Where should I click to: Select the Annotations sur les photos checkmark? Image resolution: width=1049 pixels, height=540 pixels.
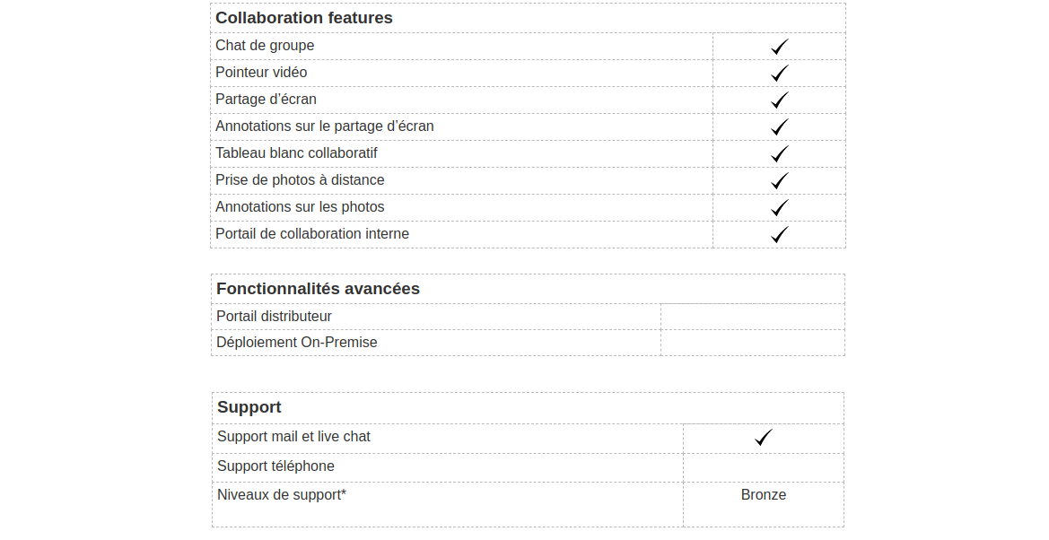780,207
